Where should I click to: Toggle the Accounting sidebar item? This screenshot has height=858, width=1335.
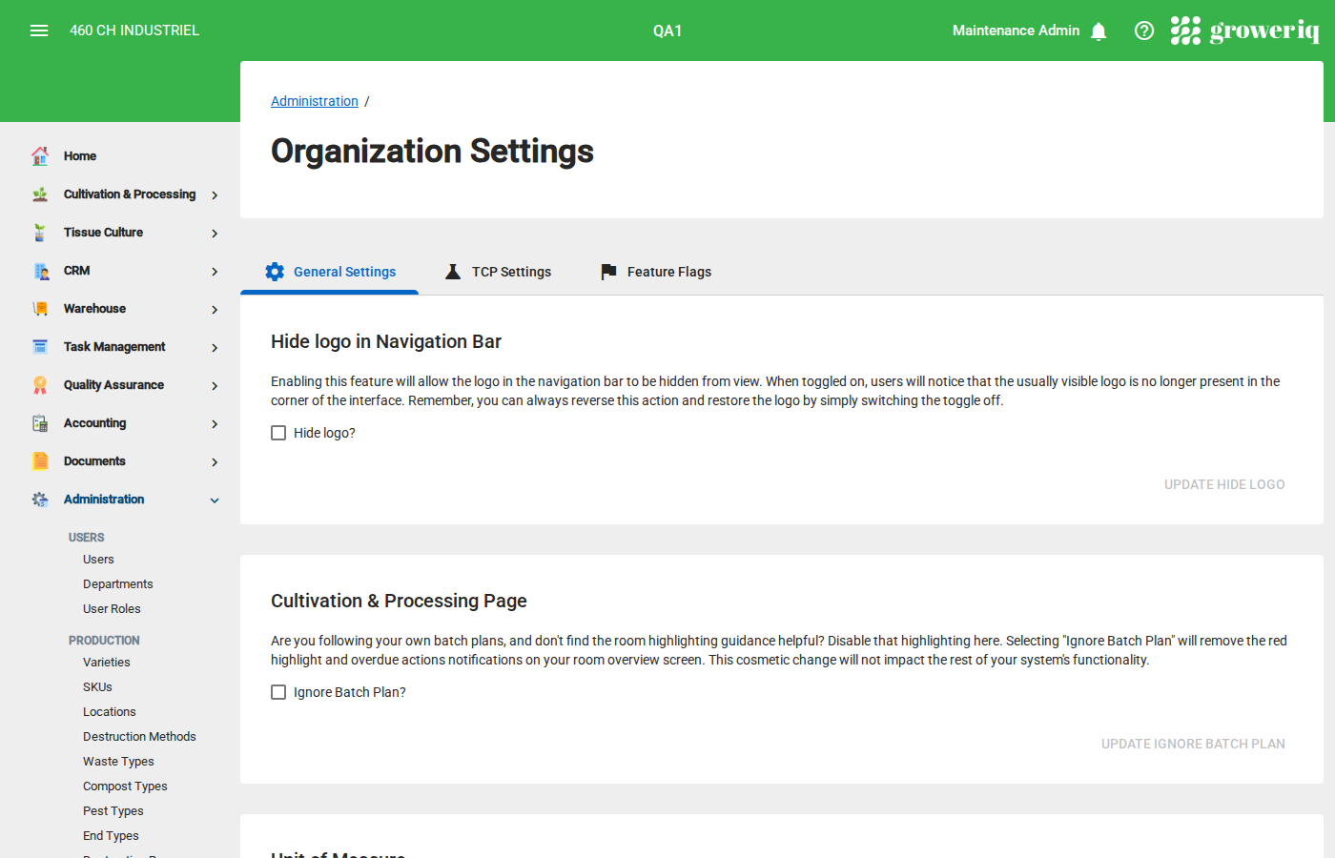[x=94, y=422]
